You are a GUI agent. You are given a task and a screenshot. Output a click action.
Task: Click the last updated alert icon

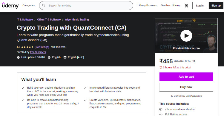(x=18, y=57)
